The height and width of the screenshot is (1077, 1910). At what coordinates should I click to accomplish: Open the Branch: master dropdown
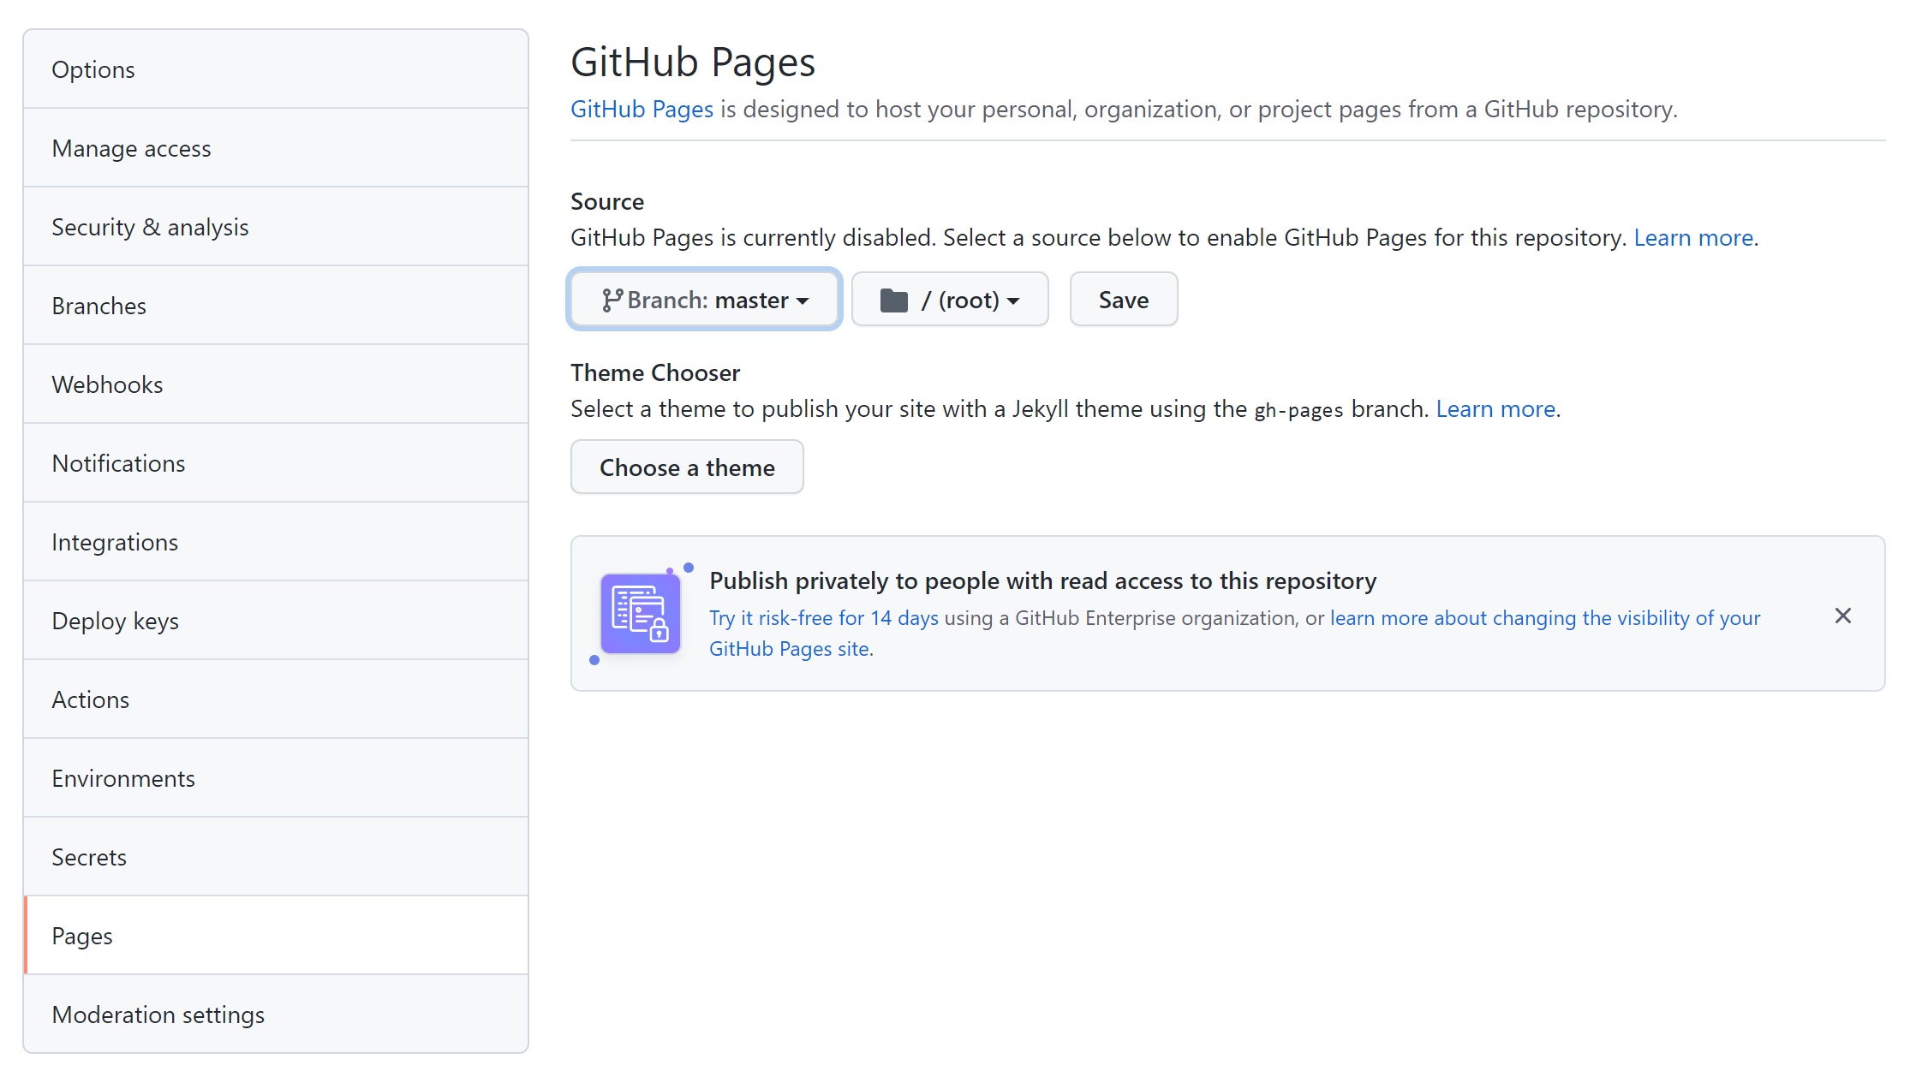[x=704, y=299]
